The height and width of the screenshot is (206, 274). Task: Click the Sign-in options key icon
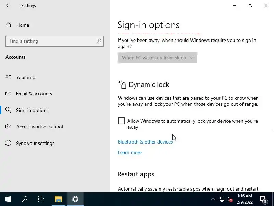click(8, 110)
